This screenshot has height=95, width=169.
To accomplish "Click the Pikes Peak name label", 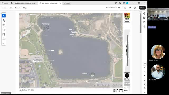I will [152, 27].
